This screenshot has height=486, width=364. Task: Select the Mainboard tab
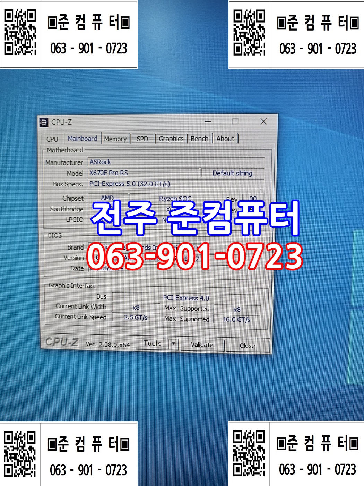tap(83, 139)
